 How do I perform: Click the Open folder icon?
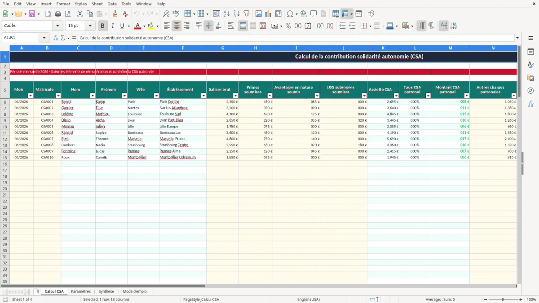18,14
